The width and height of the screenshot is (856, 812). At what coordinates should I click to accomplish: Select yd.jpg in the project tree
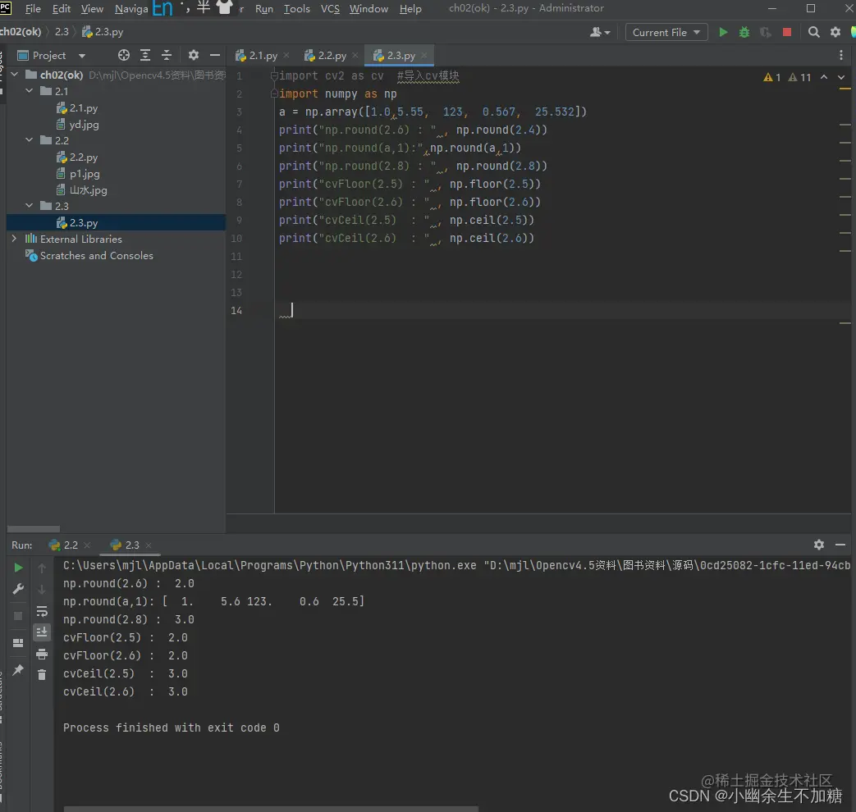(x=84, y=125)
